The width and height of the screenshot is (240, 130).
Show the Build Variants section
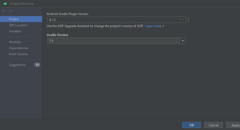tap(18, 54)
